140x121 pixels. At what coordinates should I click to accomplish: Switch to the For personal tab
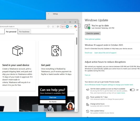(x=11, y=32)
